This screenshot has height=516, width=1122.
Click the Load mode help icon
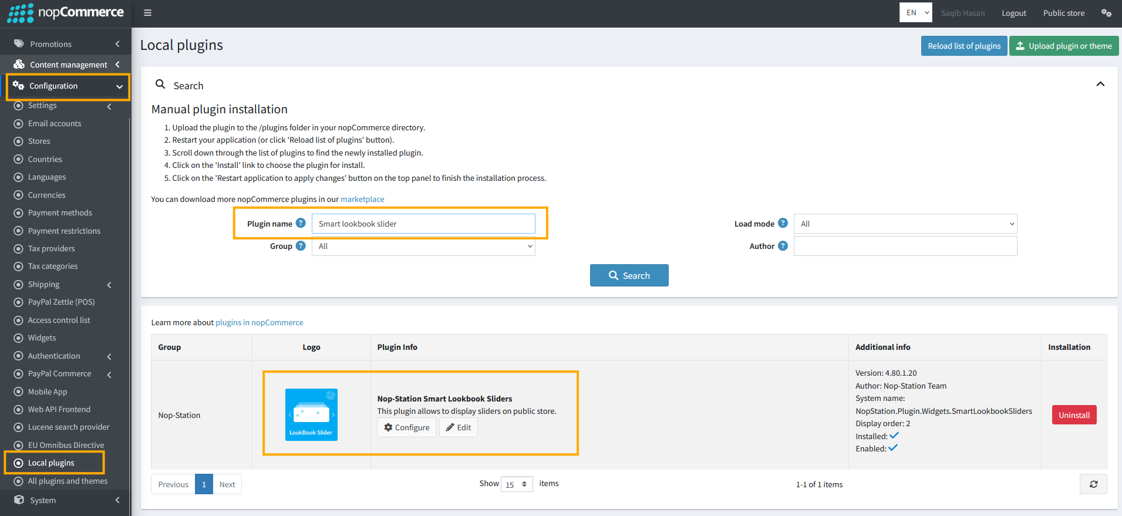783,223
